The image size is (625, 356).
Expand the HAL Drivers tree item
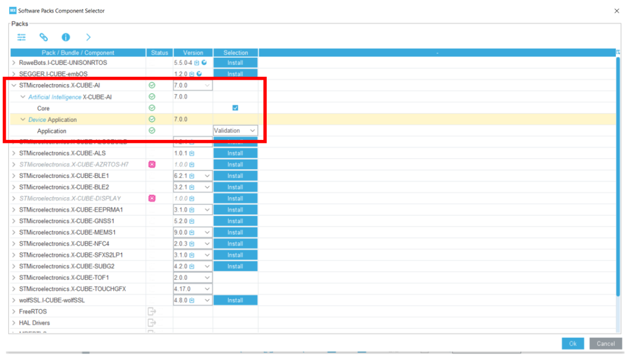14,322
